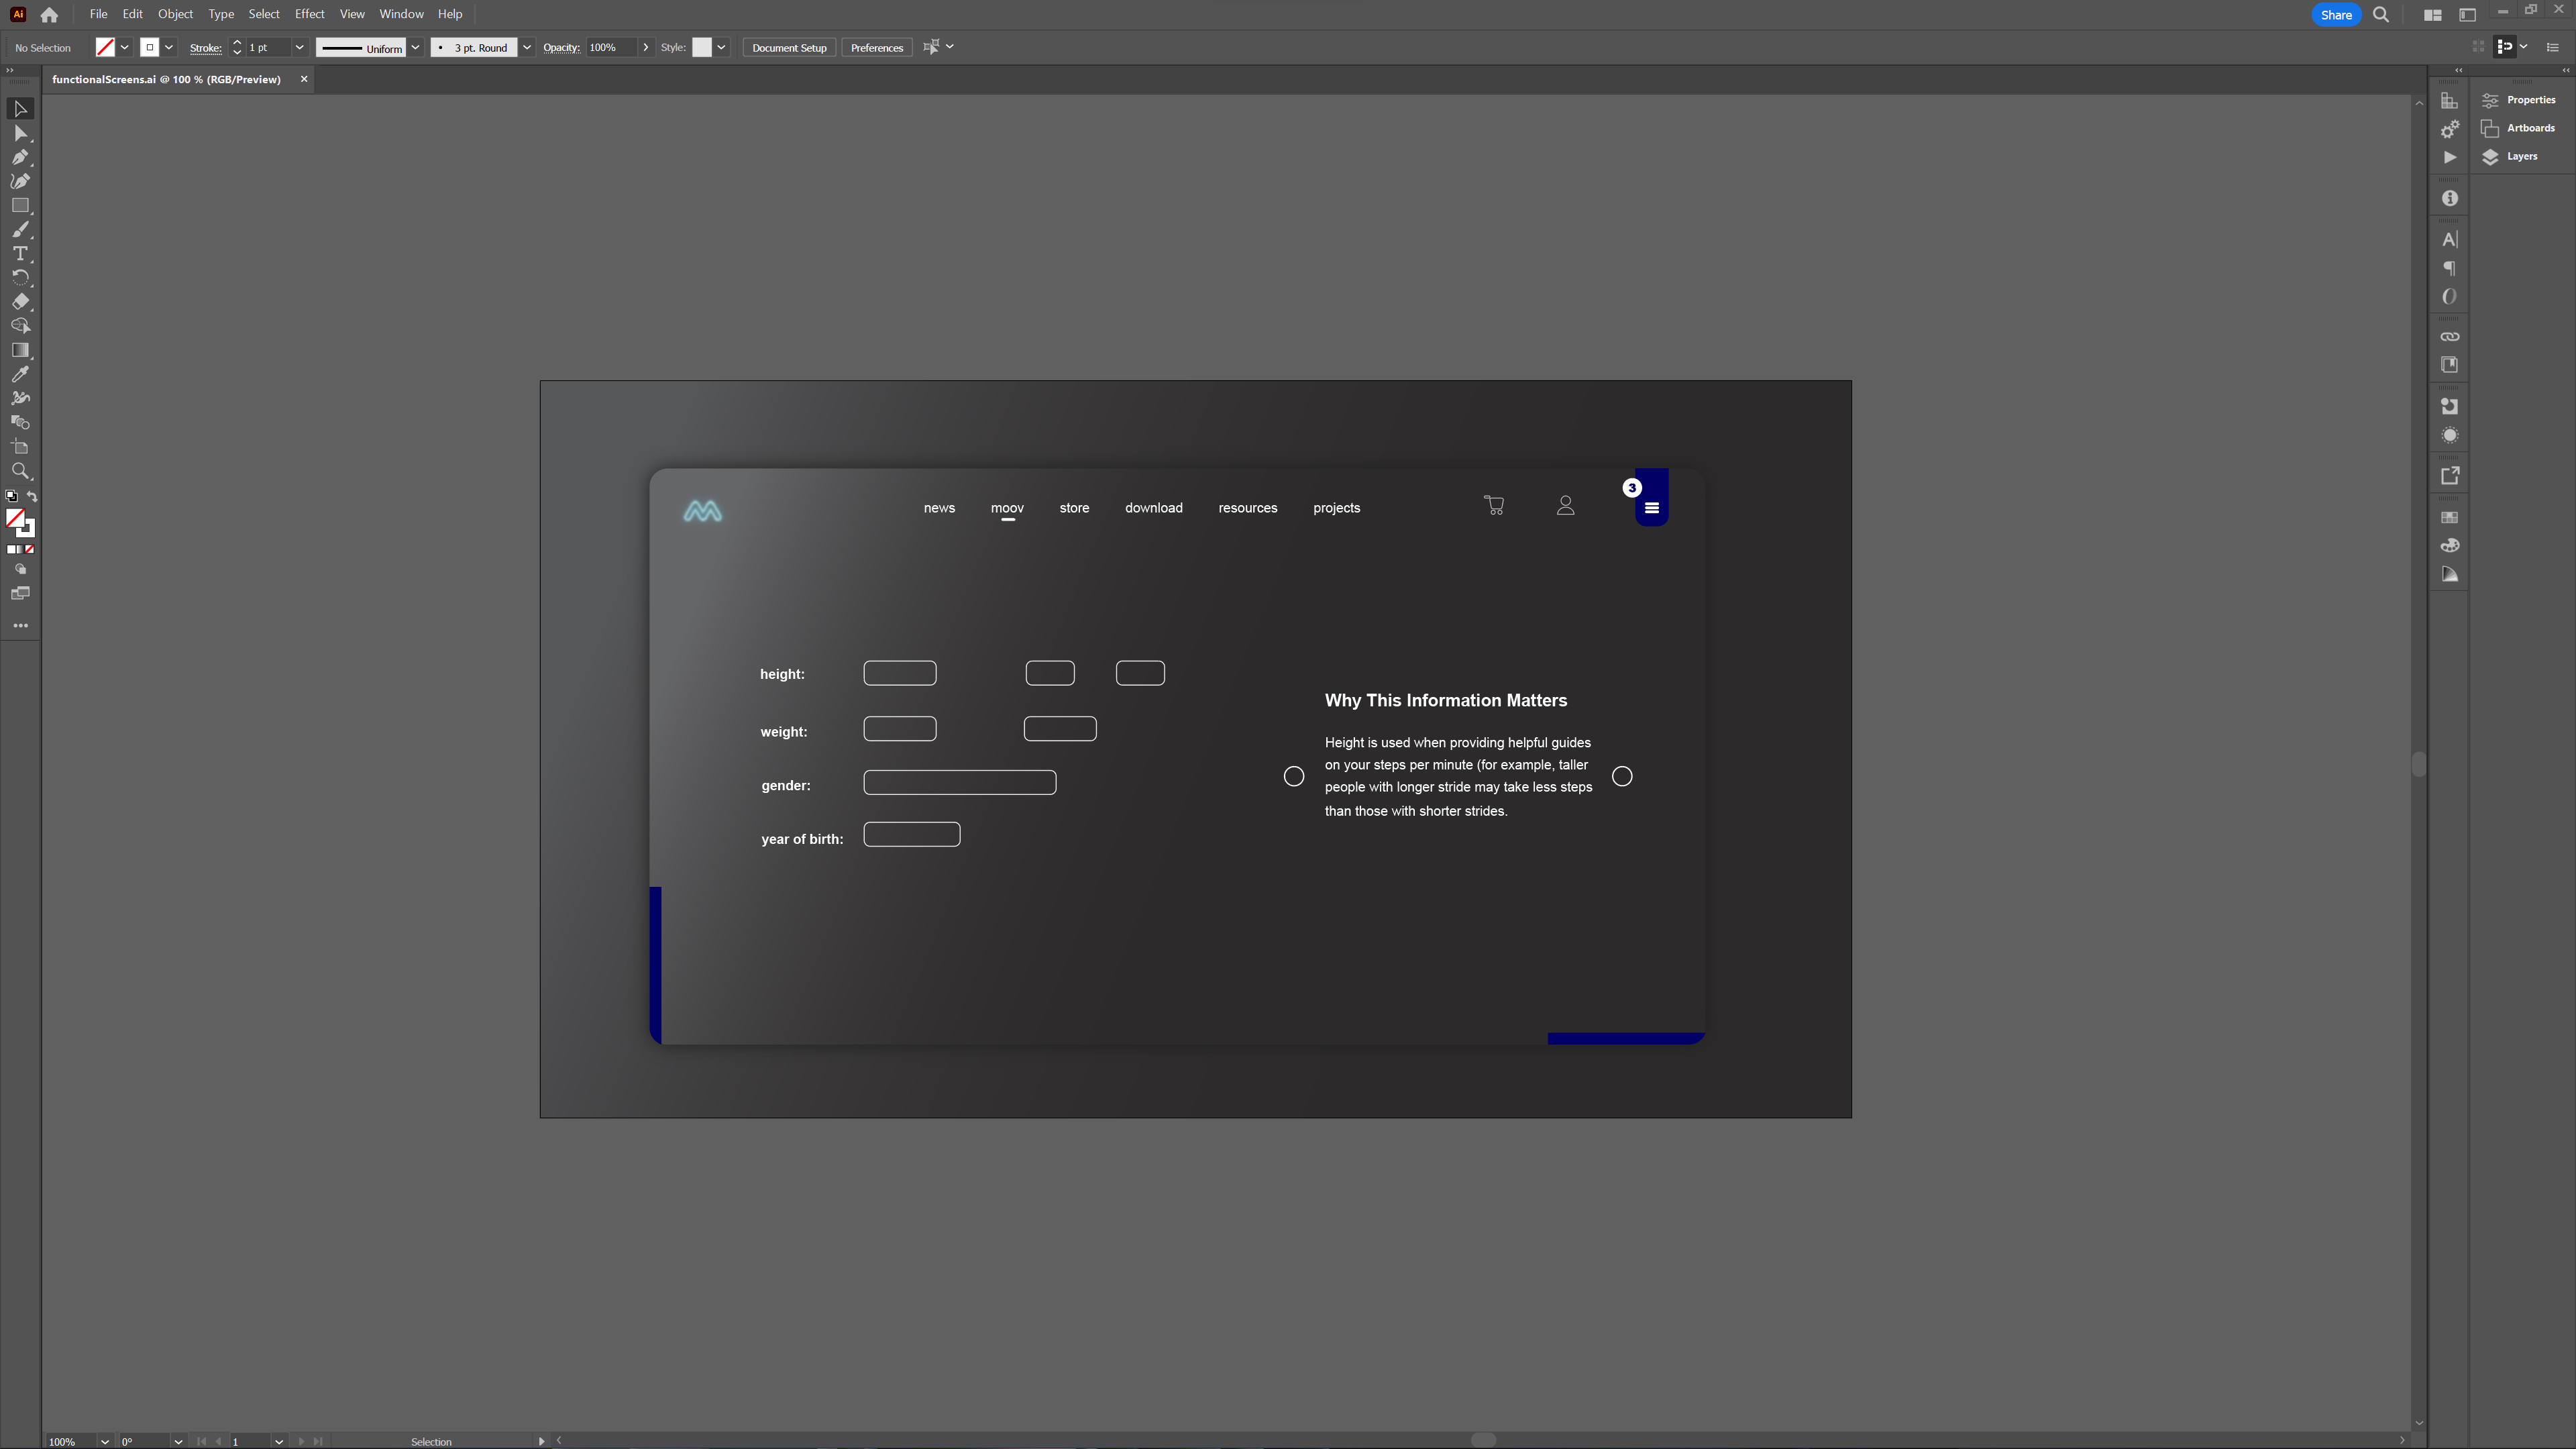Click the store navigation menu item
The width and height of the screenshot is (2576, 1449).
click(x=1074, y=508)
